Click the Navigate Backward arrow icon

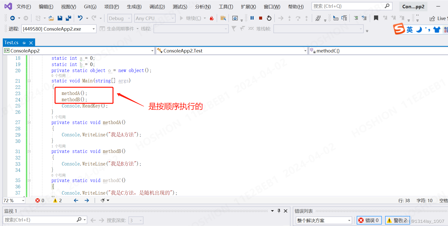point(12,18)
